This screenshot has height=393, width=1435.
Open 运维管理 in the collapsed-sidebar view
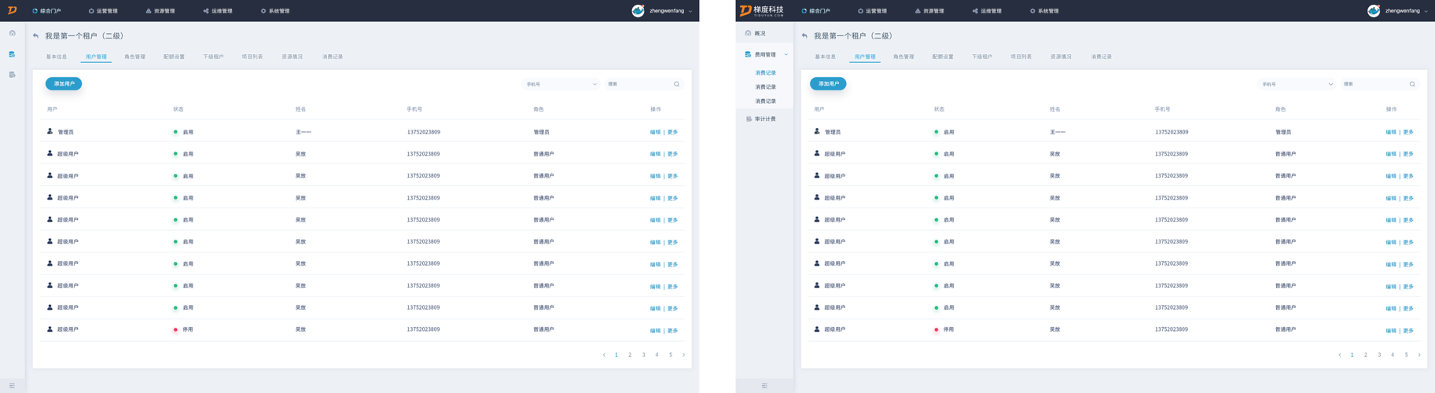[x=218, y=11]
